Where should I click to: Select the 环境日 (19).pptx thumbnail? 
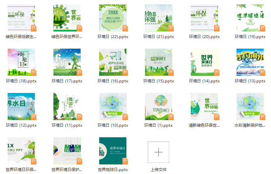[x=250, y=18]
